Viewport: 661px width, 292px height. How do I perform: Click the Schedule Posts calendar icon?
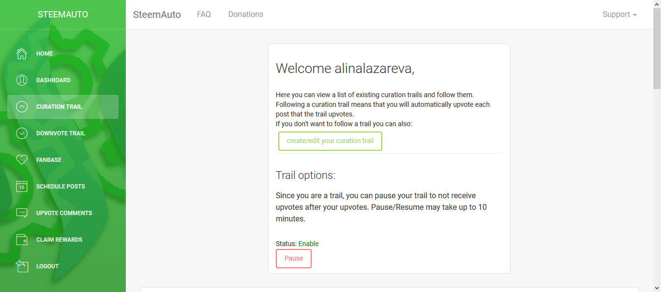point(22,187)
